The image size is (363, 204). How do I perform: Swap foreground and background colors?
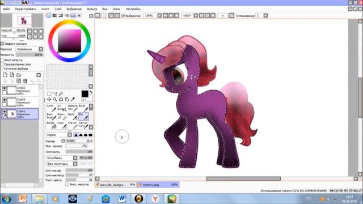91,92
